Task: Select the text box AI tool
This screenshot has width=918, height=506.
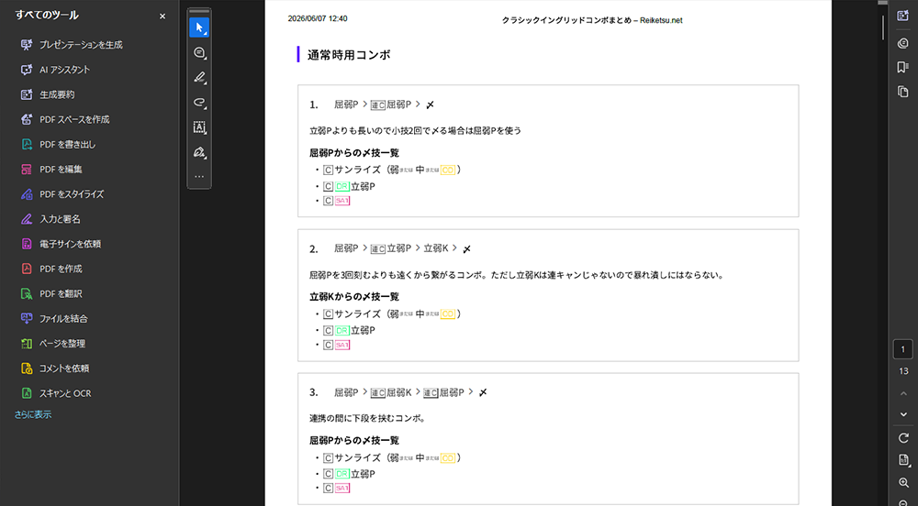Action: tap(199, 127)
